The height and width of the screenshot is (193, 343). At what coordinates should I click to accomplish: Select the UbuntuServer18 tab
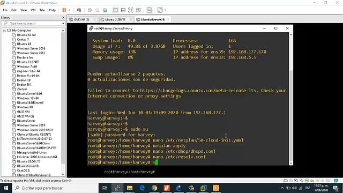click(x=152, y=19)
